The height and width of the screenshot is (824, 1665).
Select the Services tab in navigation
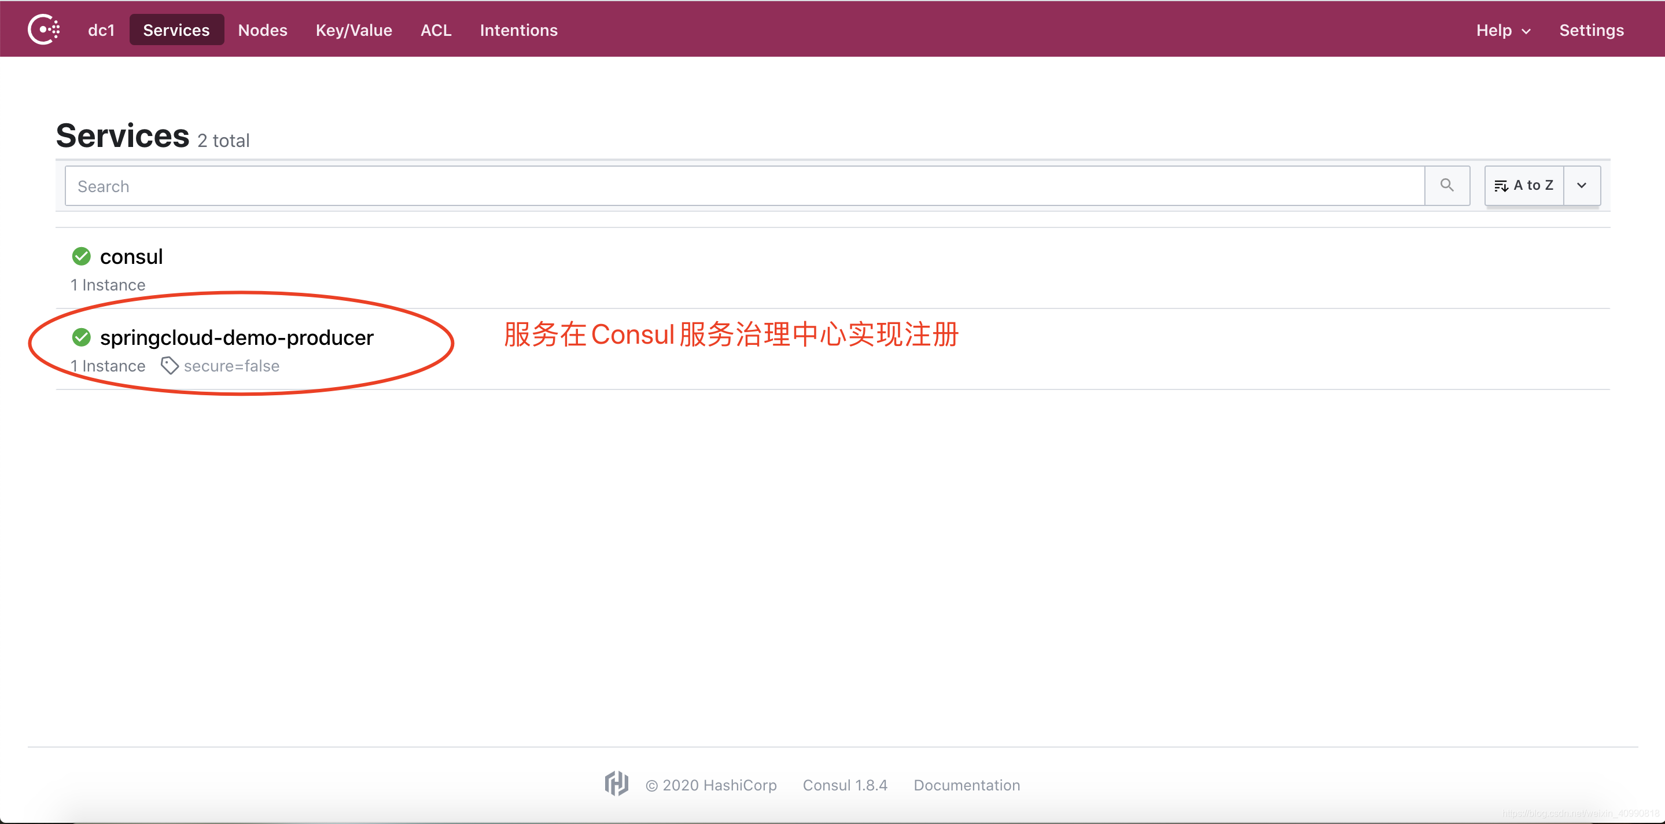point(176,29)
